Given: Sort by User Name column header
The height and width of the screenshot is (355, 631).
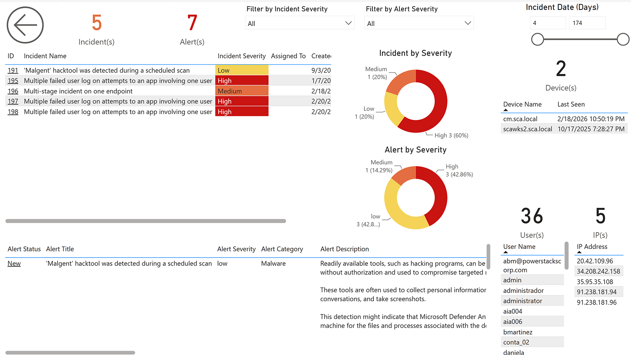Looking at the screenshot, I should point(519,247).
